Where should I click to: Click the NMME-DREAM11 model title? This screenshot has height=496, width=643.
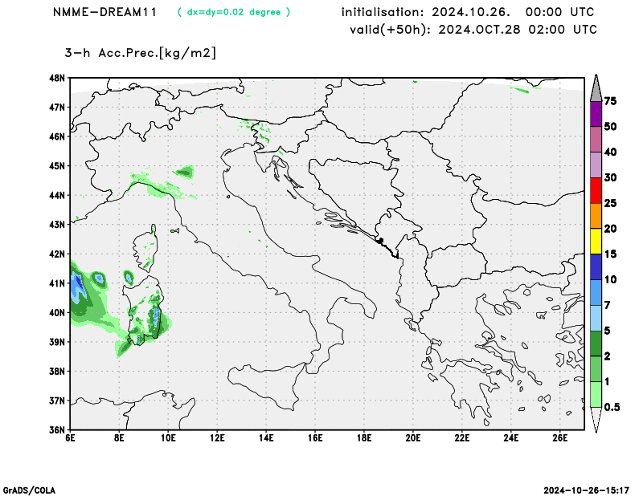(105, 12)
